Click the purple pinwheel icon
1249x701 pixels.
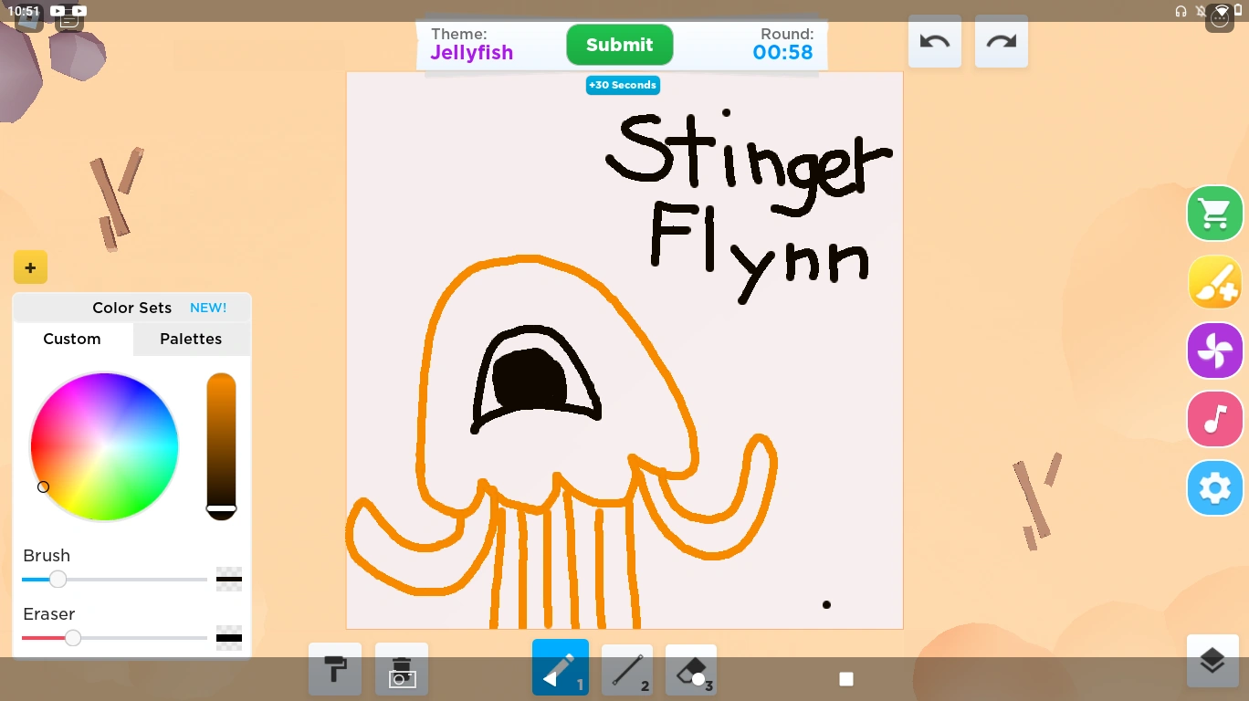pos(1214,350)
